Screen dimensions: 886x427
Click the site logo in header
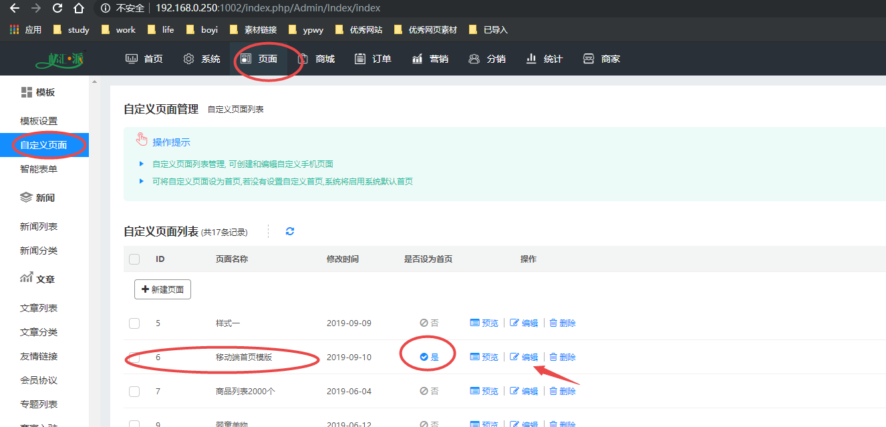pyautogui.click(x=61, y=59)
